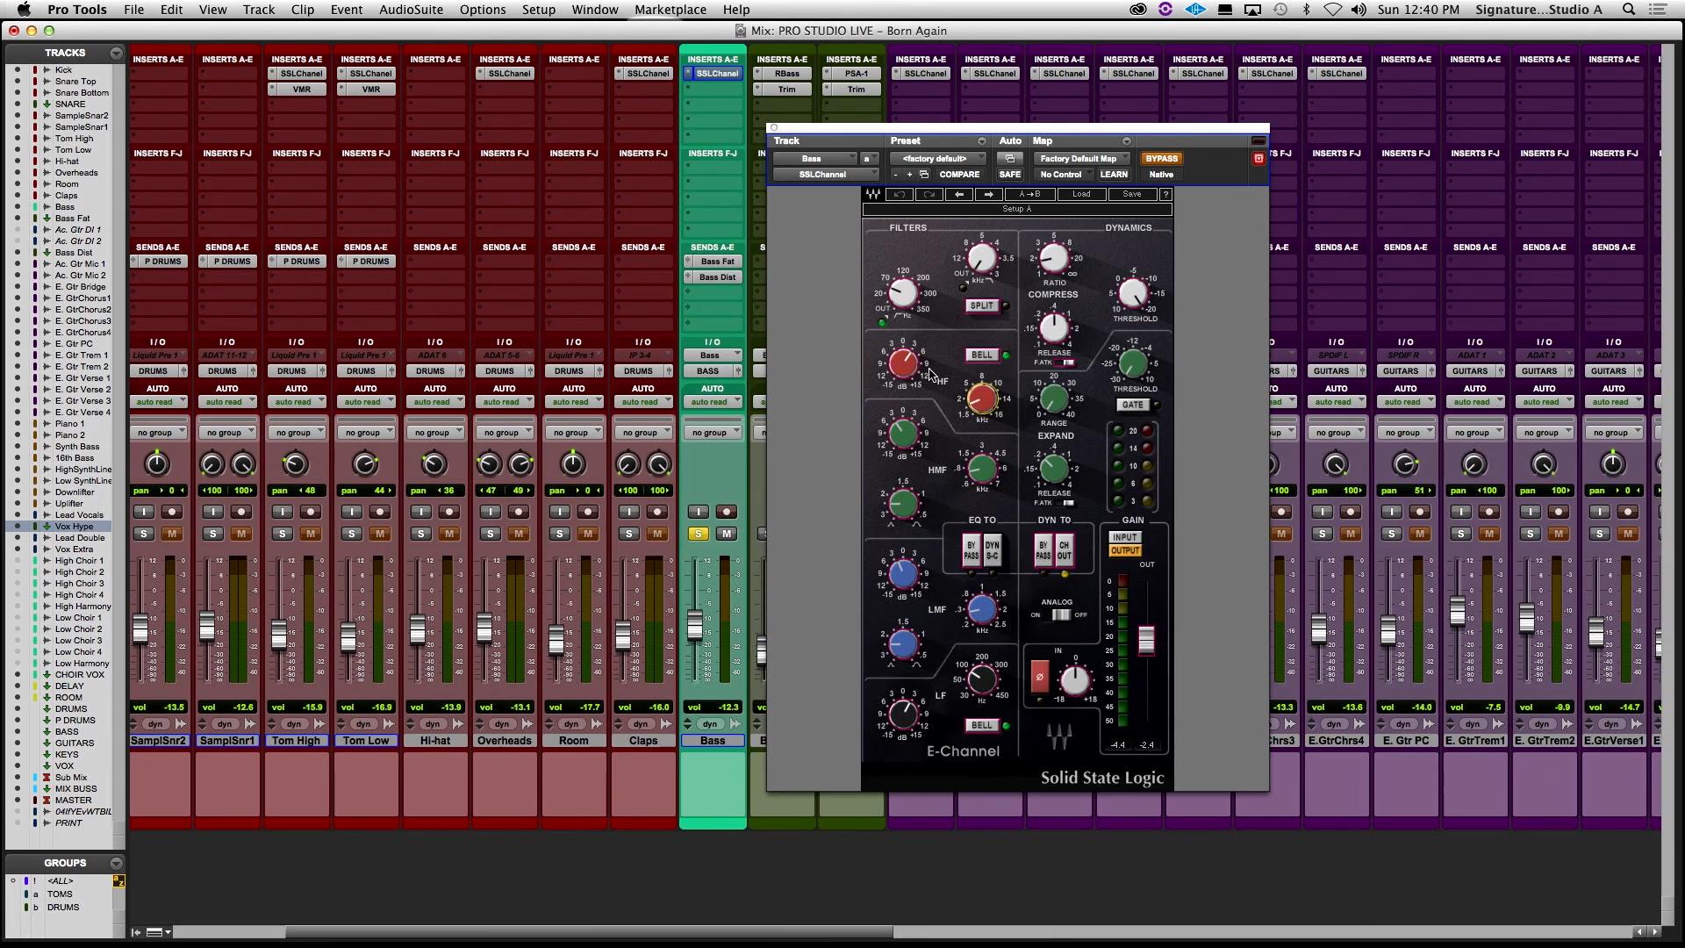This screenshot has height=948, width=1685.
Task: Click the Redo arrow in Waves toolbar
Action: (929, 194)
